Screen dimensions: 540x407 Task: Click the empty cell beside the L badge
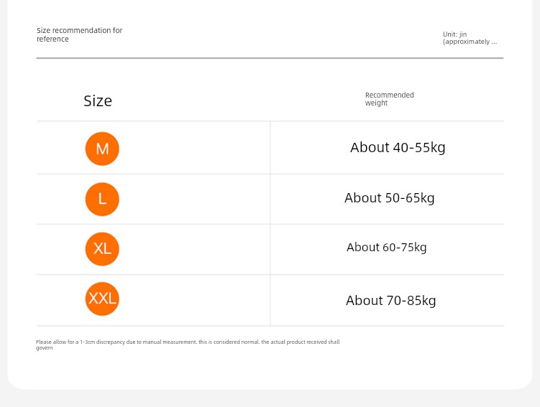[195, 199]
